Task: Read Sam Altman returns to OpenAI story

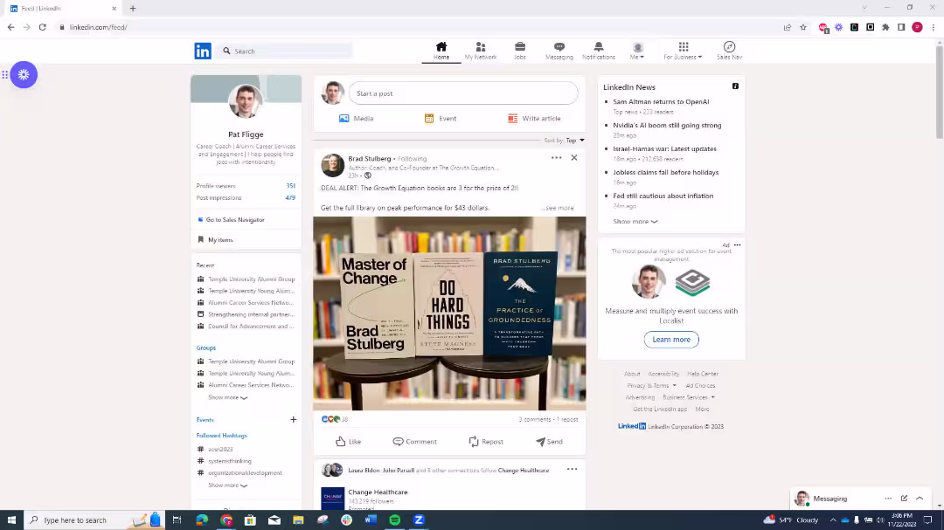Action: (661, 101)
